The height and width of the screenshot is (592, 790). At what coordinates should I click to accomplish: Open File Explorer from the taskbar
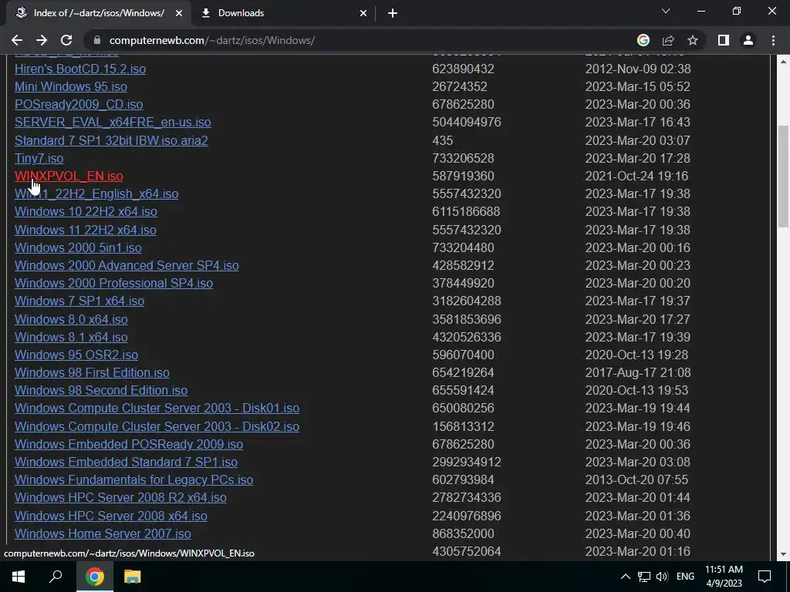point(132,577)
